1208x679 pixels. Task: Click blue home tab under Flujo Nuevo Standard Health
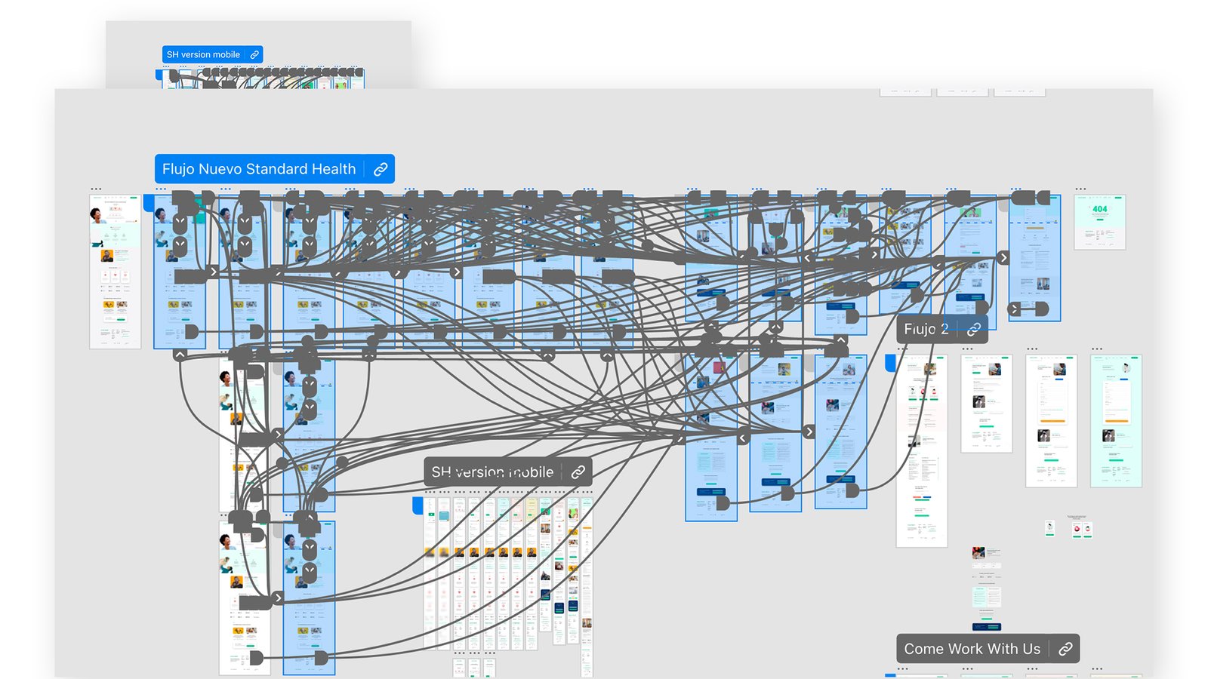pyautogui.click(x=149, y=202)
